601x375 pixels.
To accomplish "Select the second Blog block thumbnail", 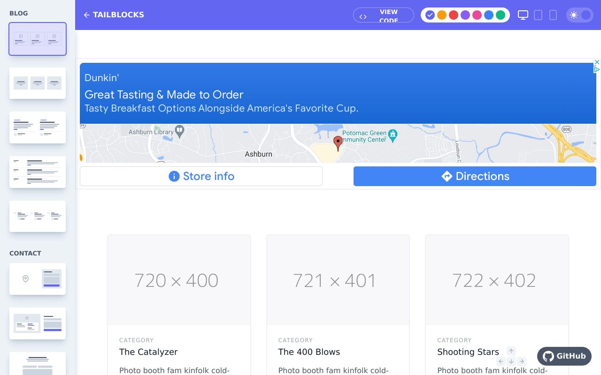I will coord(38,83).
